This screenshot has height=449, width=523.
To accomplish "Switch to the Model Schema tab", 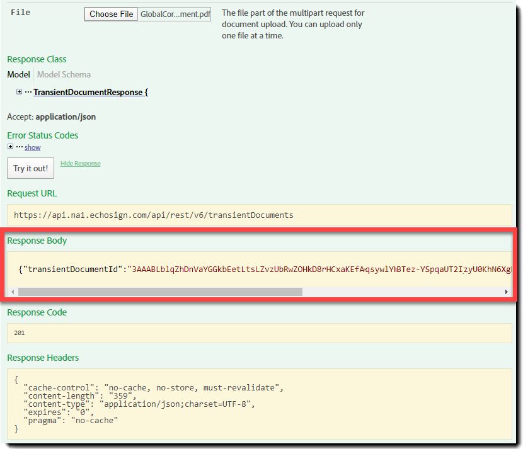I will click(64, 74).
